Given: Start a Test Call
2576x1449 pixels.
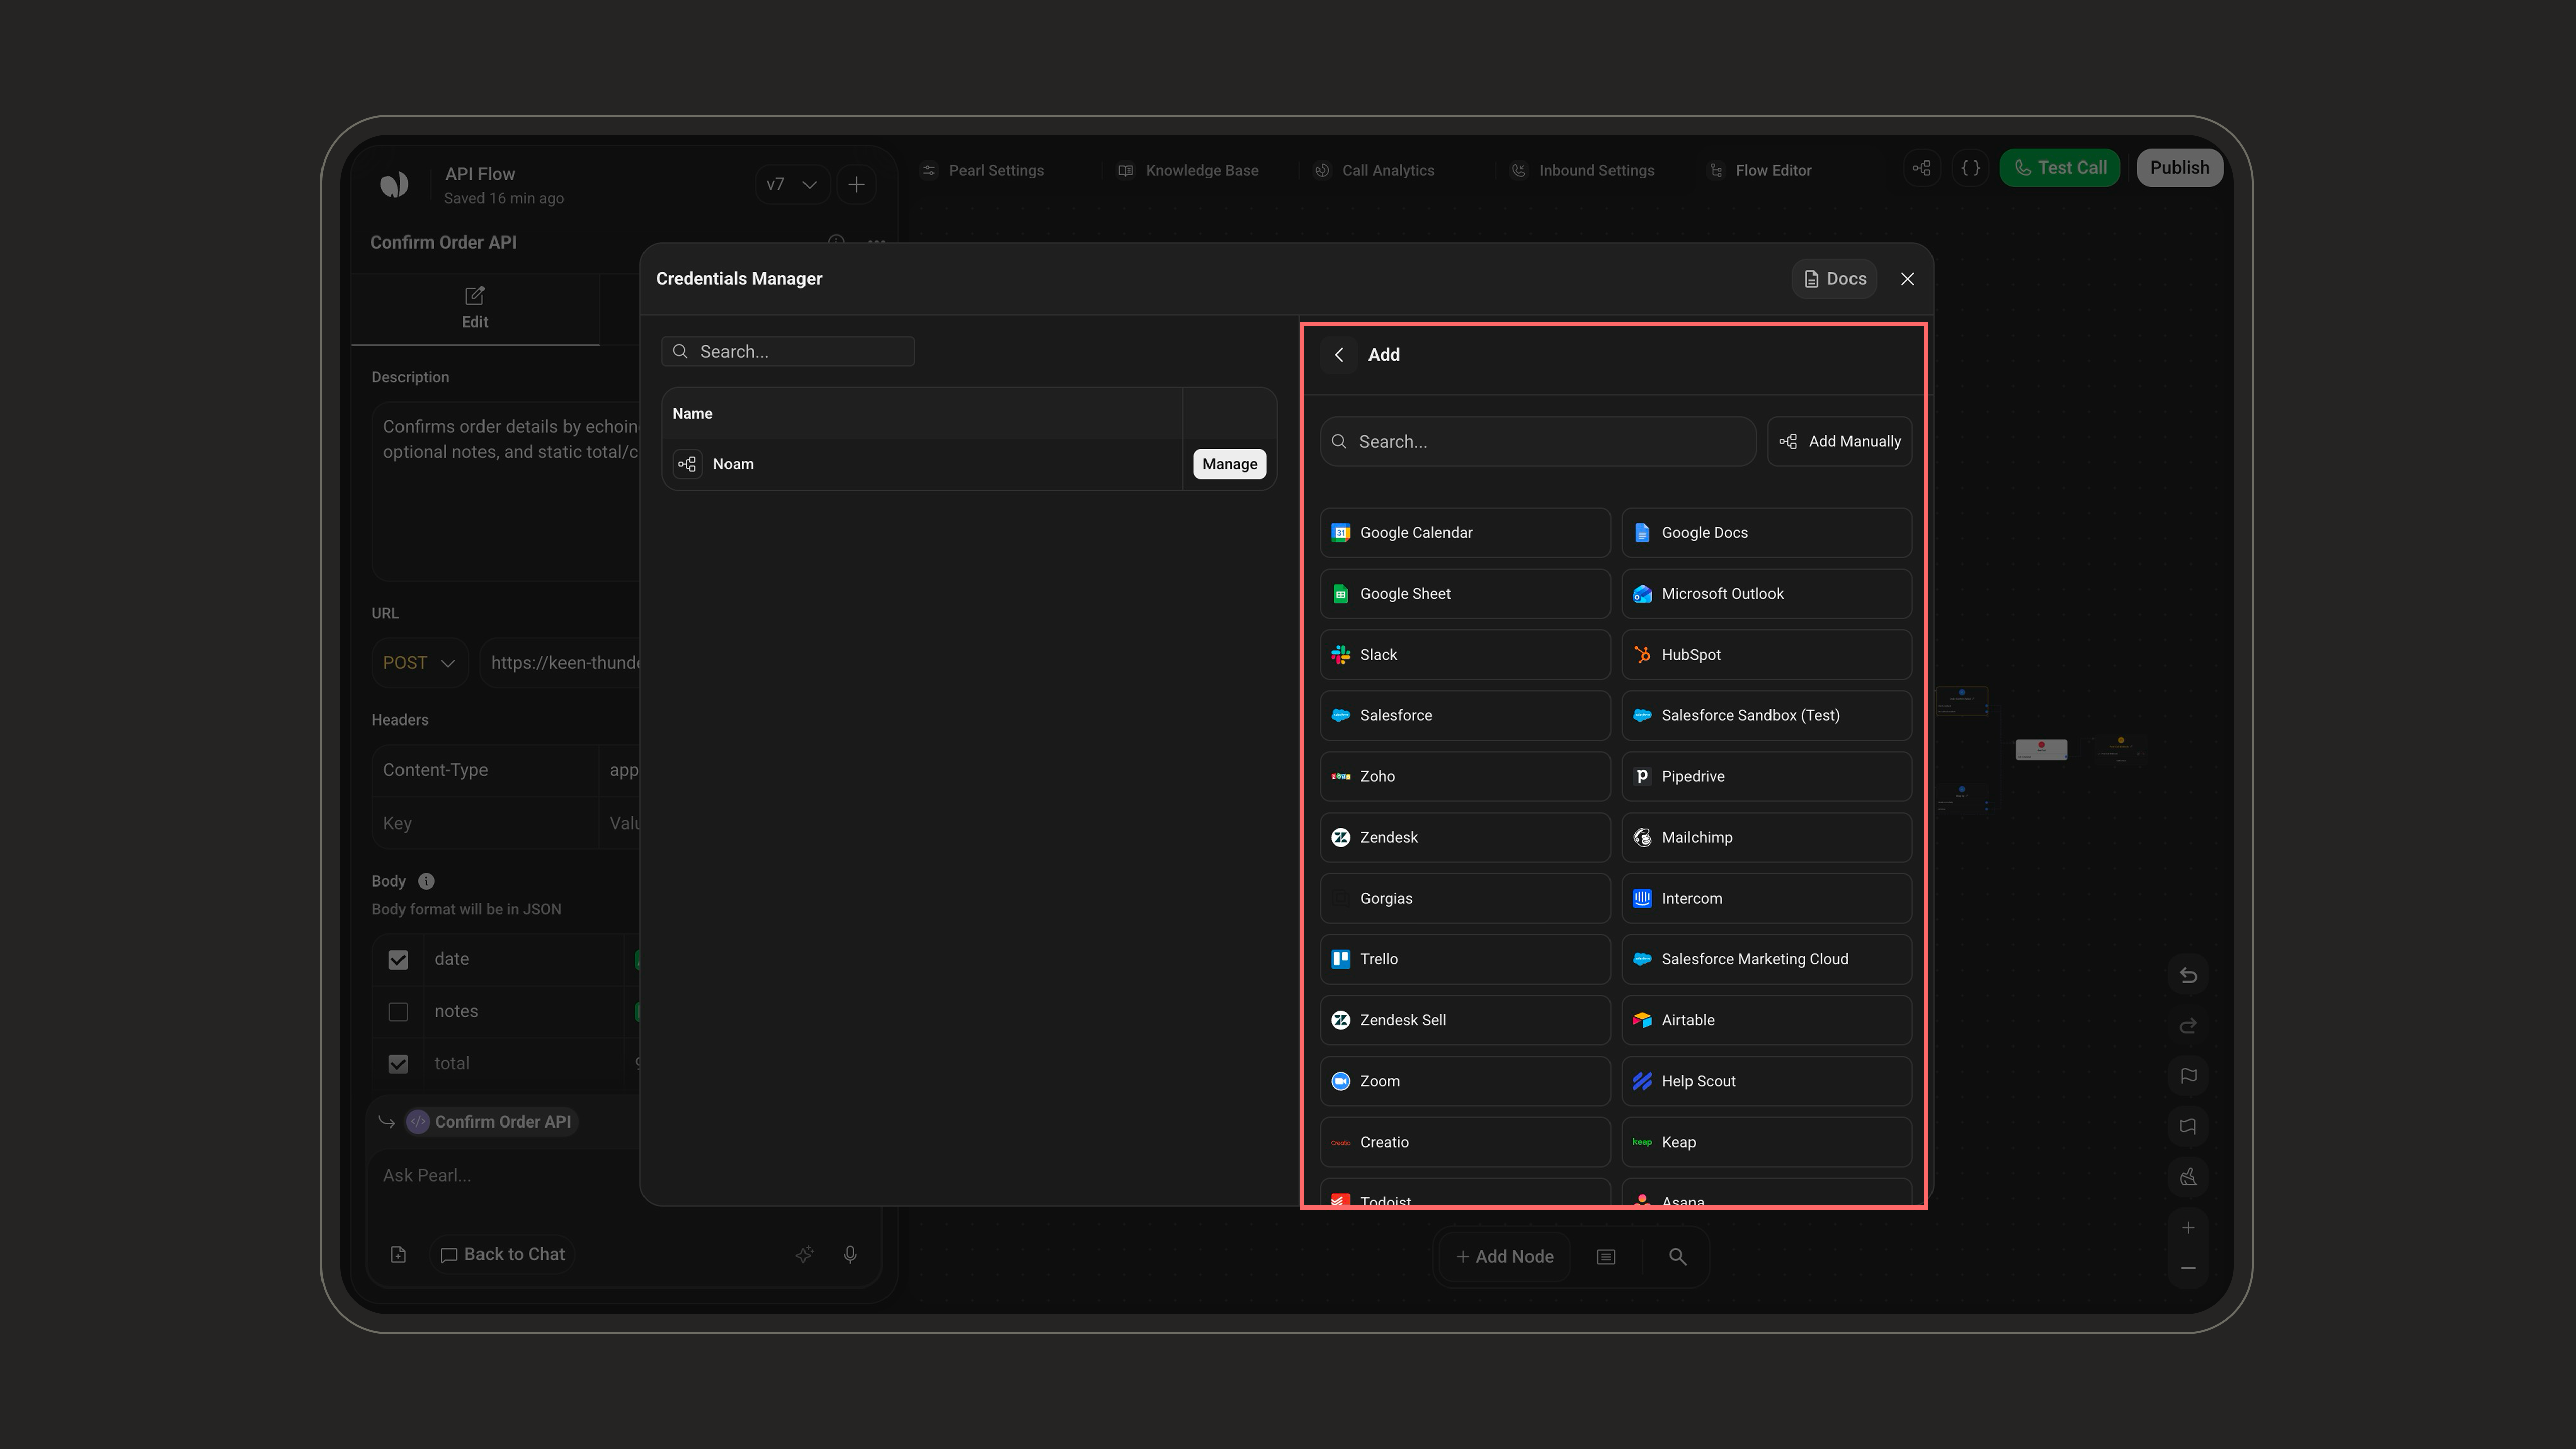Looking at the screenshot, I should [2059, 168].
